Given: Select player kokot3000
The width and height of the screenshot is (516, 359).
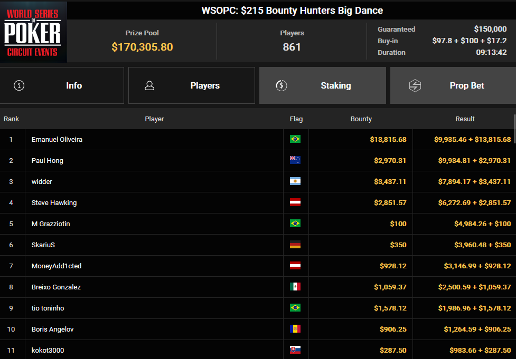Looking at the screenshot, I should coord(48,350).
